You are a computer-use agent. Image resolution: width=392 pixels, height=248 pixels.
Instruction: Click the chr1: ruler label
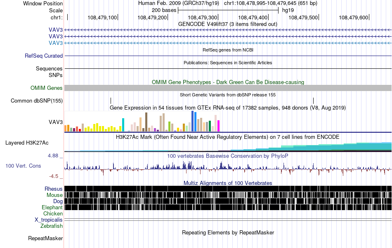click(57, 17)
